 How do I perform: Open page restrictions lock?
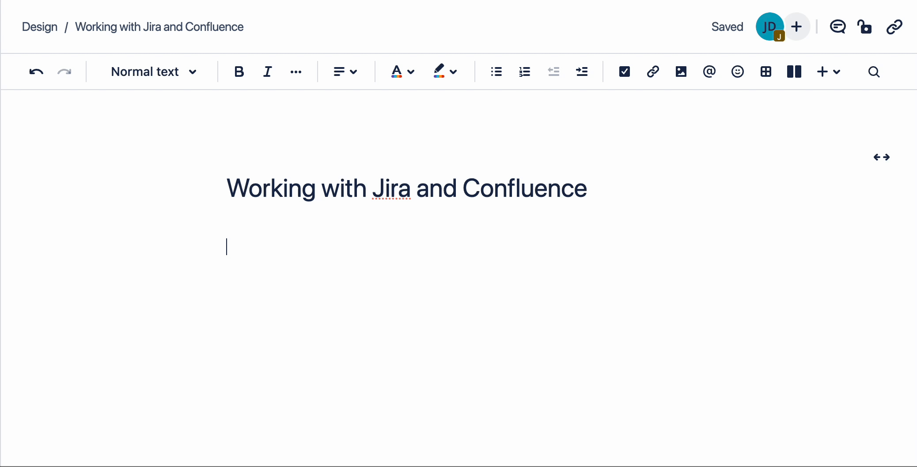[864, 27]
